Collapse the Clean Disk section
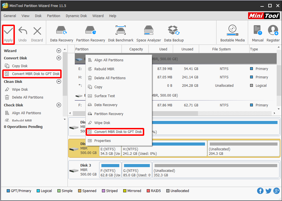 pos(59,82)
